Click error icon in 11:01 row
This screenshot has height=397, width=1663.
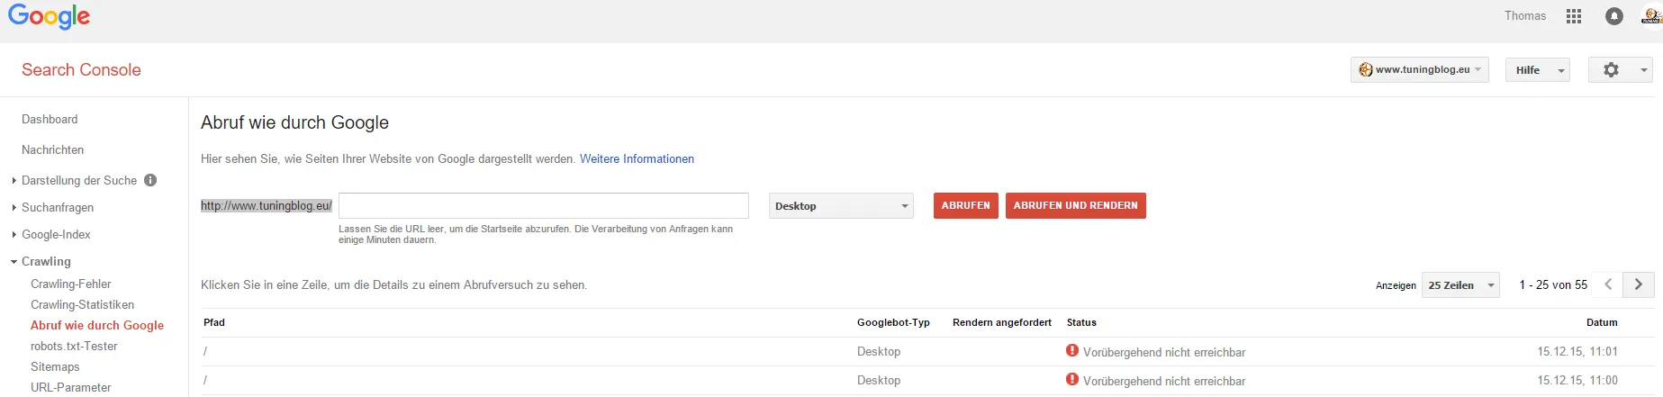coord(1072,351)
